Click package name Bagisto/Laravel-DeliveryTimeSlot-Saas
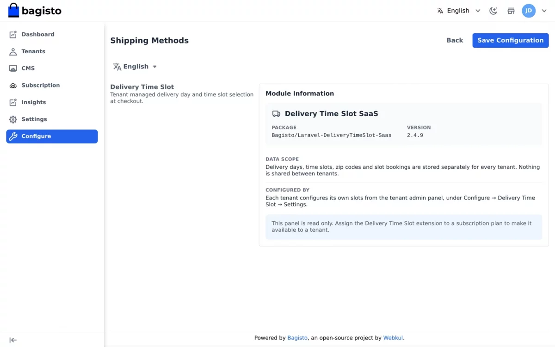Image resolution: width=555 pixels, height=347 pixels. coord(332,136)
